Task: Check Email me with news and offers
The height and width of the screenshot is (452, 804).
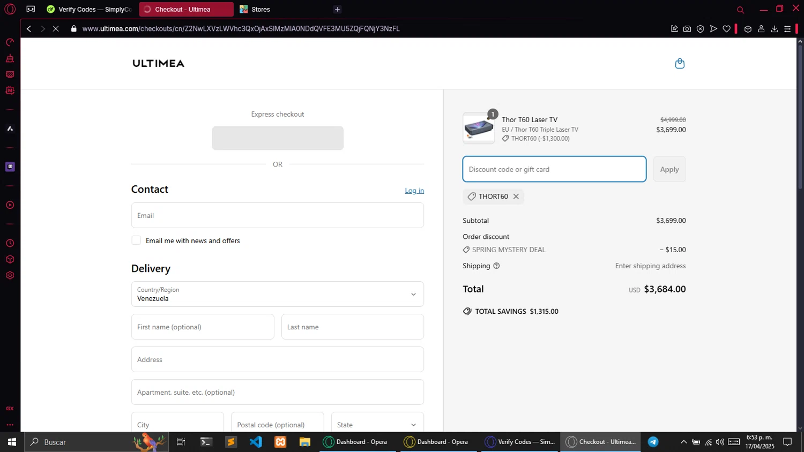Action: coord(136,240)
